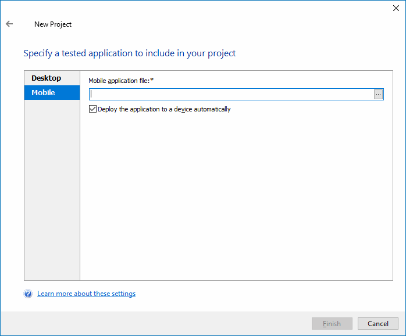The height and width of the screenshot is (336, 406).
Task: Click the required asterisk beside file label
Action: [x=152, y=80]
